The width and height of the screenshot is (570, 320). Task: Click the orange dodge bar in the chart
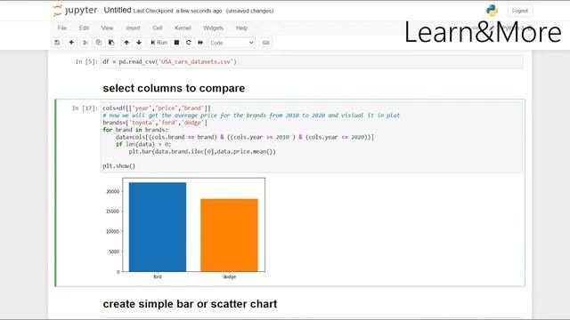(230, 235)
